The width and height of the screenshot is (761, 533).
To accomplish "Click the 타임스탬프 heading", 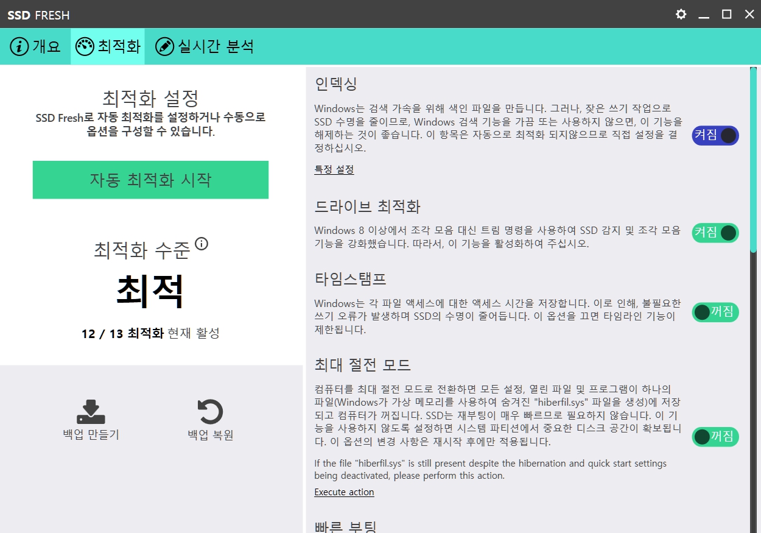I will point(351,279).
